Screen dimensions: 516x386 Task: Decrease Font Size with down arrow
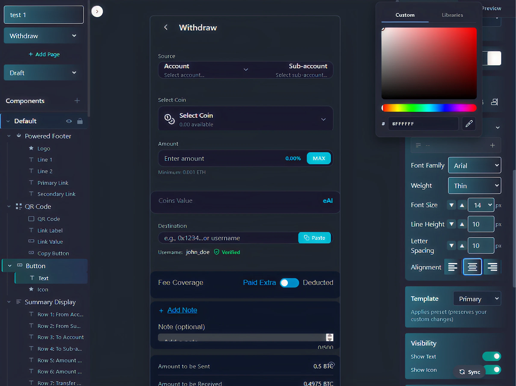tap(451, 205)
